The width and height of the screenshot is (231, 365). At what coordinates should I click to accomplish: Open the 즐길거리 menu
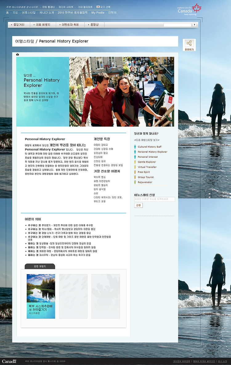pos(19,25)
